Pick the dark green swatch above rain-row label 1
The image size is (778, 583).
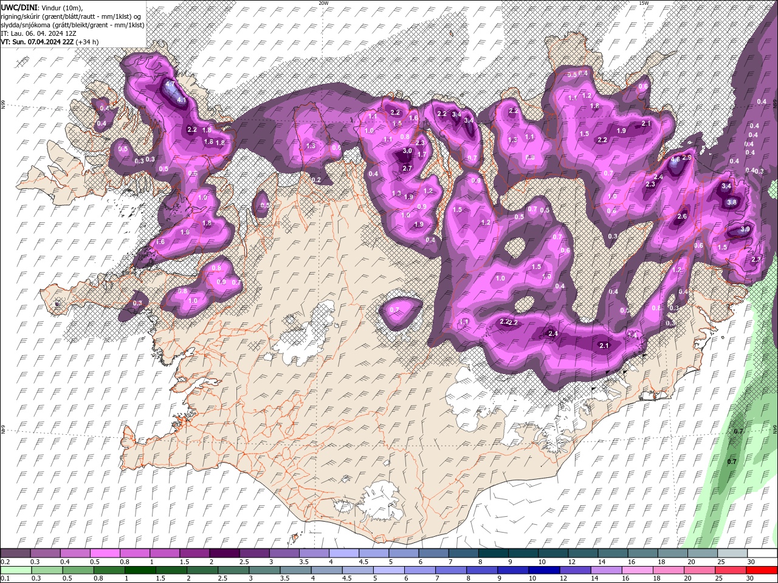140,570
